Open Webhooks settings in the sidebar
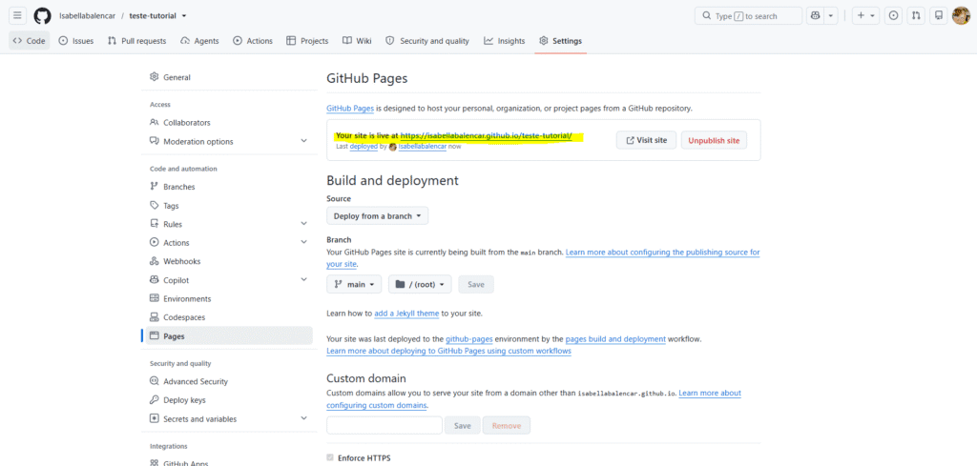This screenshot has width=977, height=466. [x=227, y=261]
